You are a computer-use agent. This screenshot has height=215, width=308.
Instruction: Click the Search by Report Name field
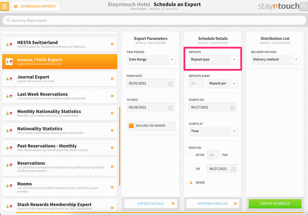[x=154, y=20]
